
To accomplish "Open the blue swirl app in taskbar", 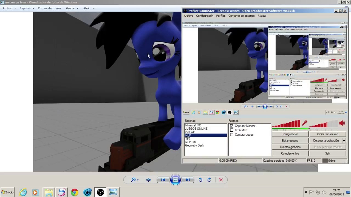I will point(87,193).
